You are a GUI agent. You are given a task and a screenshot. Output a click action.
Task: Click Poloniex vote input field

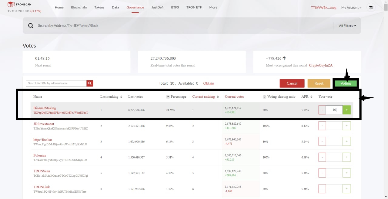[x=334, y=157]
